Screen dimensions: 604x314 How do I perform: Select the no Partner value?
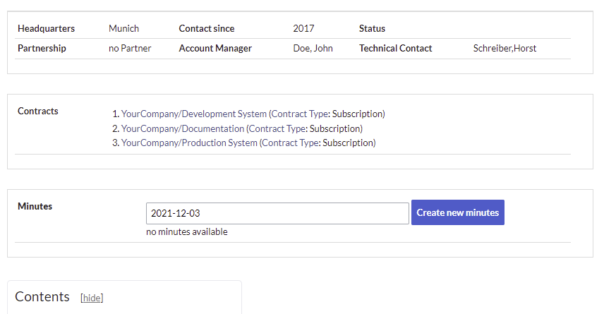(x=130, y=48)
